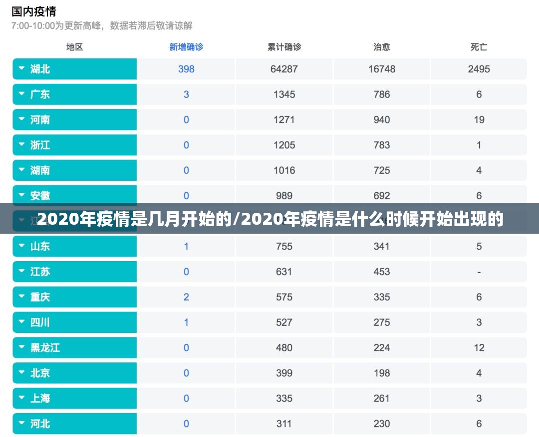This screenshot has height=437, width=539.
Task: Expand the 黑龙江 row
Action: tap(21, 348)
